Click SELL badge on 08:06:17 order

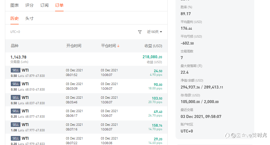[15, 111]
